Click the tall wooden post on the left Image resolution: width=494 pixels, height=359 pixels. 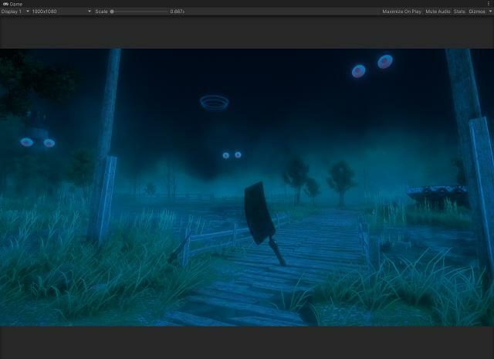point(106,147)
